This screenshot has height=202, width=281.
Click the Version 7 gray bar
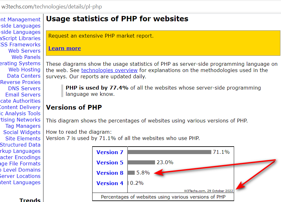(169, 152)
